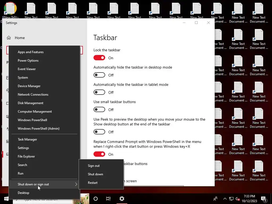Launch Windows PowerShell (non-admin)

(44, 120)
